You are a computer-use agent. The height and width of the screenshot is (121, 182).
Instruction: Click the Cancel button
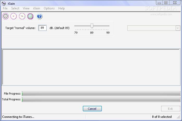(92, 109)
